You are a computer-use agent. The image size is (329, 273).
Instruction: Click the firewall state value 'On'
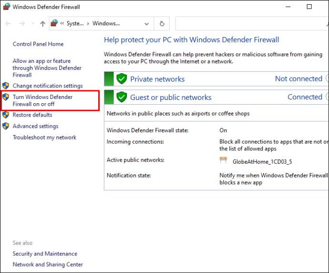coord(223,130)
